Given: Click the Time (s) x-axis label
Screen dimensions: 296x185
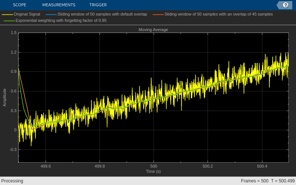Looking at the screenshot, I should tap(153, 171).
